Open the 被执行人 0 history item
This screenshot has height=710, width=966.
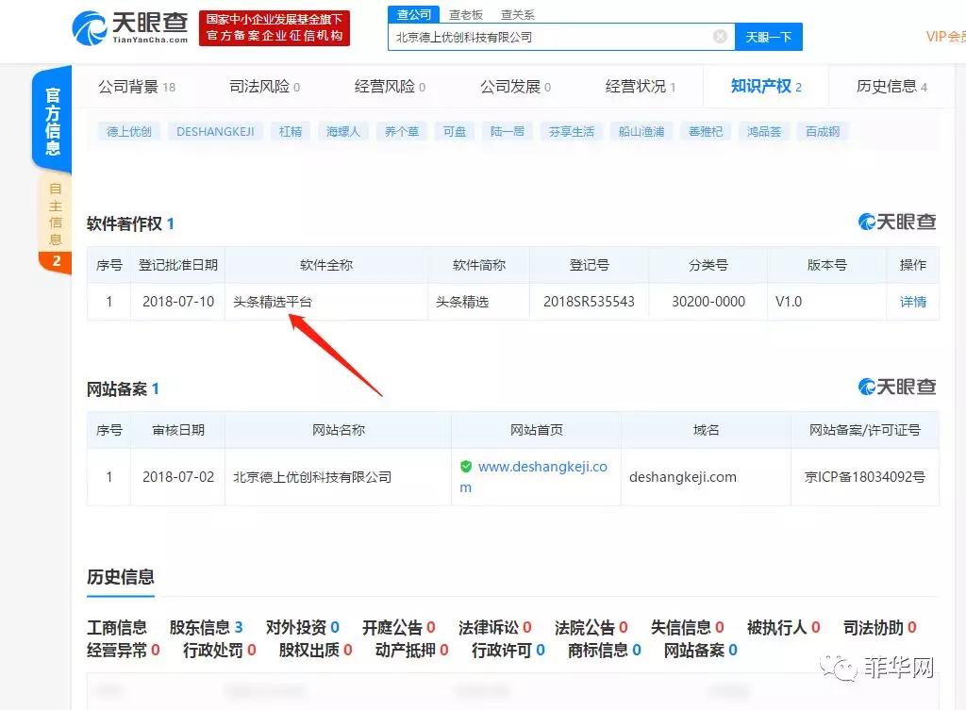pyautogui.click(x=784, y=627)
